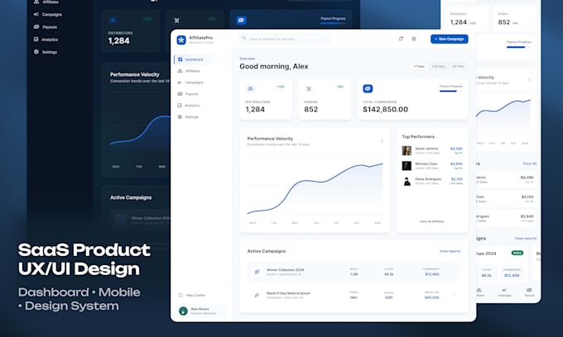Click the green Active badge in mobile view
Viewport: 563px width, 337px height.
pyautogui.click(x=517, y=253)
